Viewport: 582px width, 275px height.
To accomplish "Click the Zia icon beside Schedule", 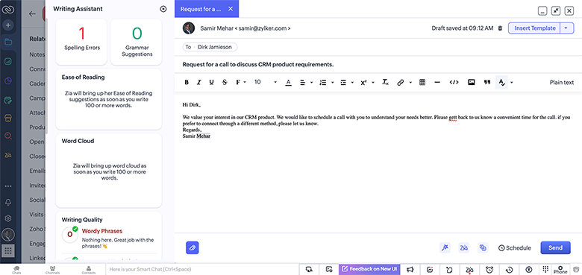I will (x=463, y=248).
